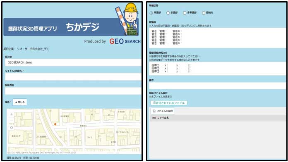The image size is (288, 162).
Task: Focus the 投稿者名 input field
Action: click(73, 91)
